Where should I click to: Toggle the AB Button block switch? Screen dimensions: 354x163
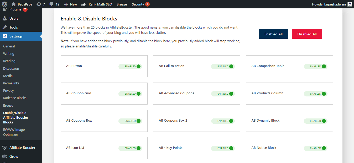click(130, 66)
